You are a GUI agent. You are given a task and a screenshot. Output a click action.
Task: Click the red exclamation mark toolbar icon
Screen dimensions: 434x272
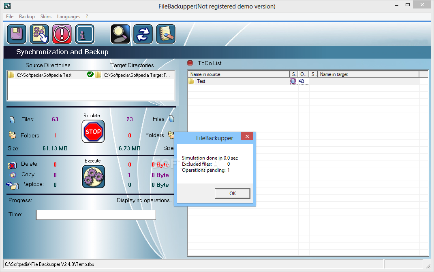click(62, 34)
